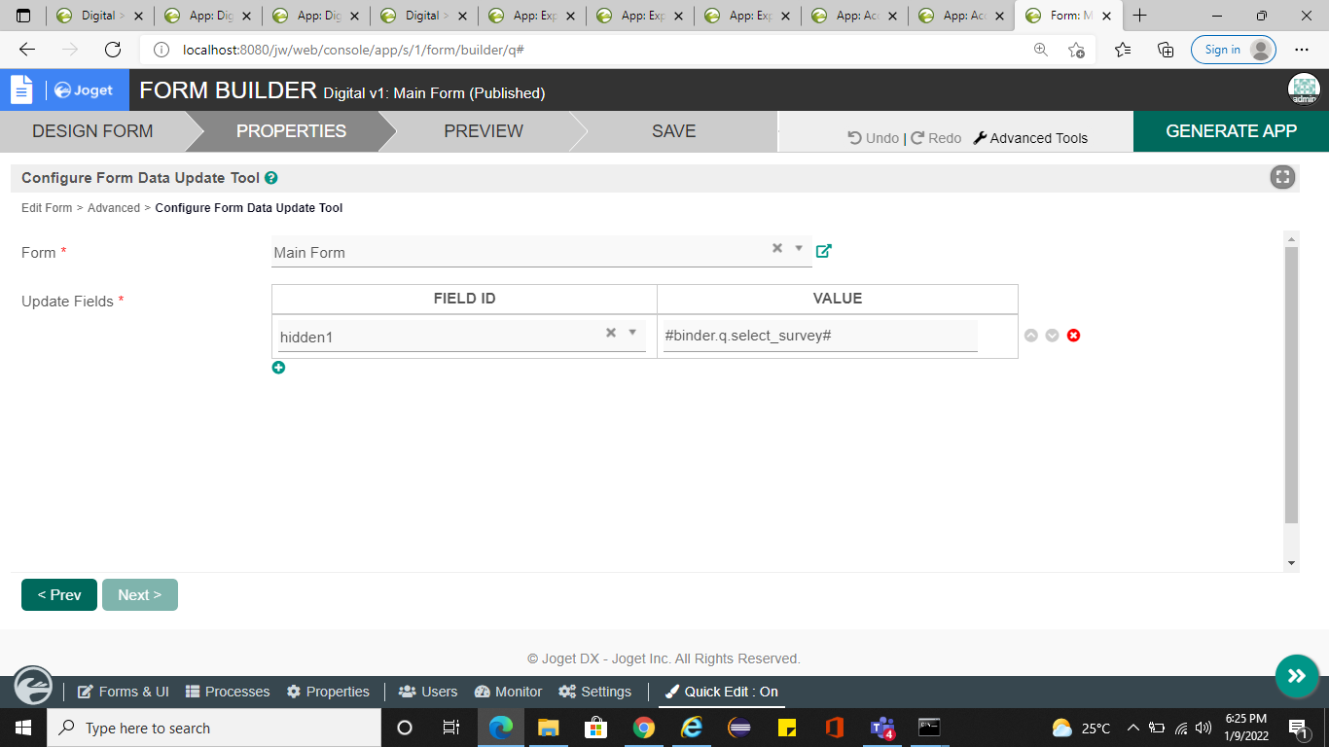Open the tab actions menu
The width and height of the screenshot is (1329, 747).
pyautogui.click(x=23, y=16)
